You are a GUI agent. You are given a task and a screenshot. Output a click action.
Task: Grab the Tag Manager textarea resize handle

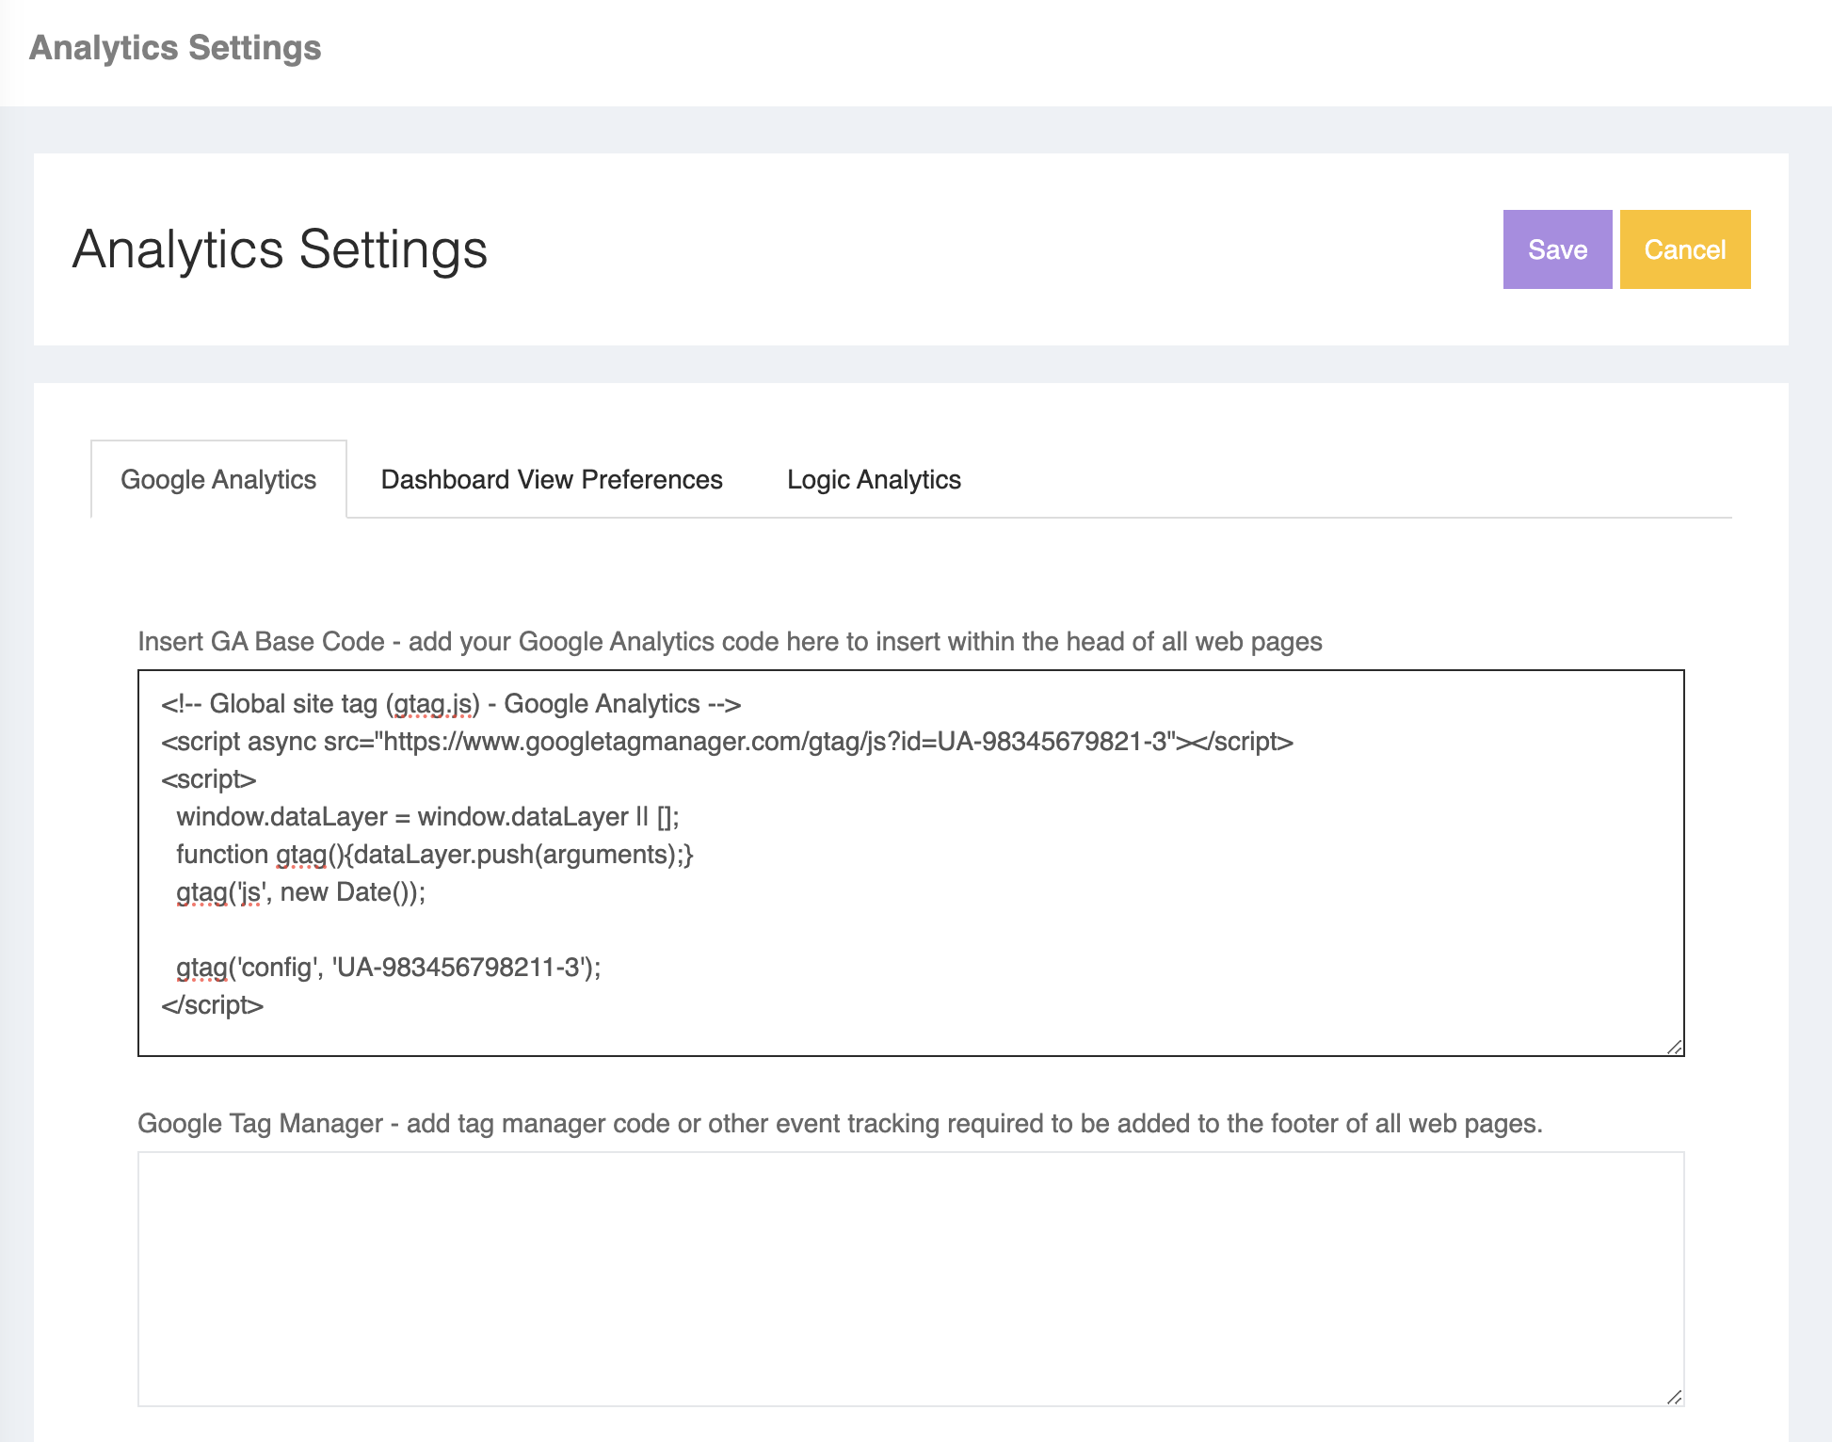point(1674,1397)
